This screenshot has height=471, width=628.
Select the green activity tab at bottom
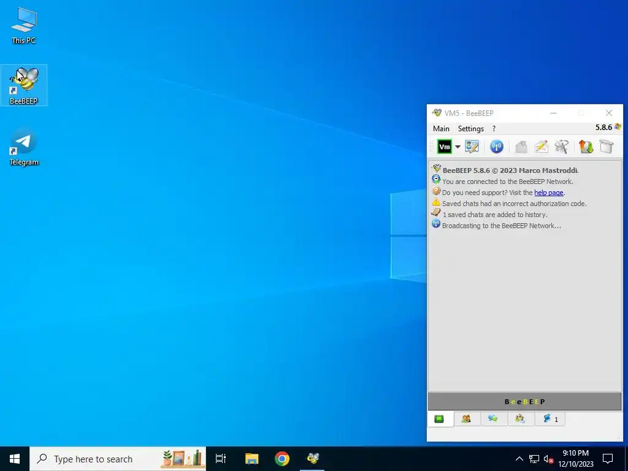pos(439,419)
